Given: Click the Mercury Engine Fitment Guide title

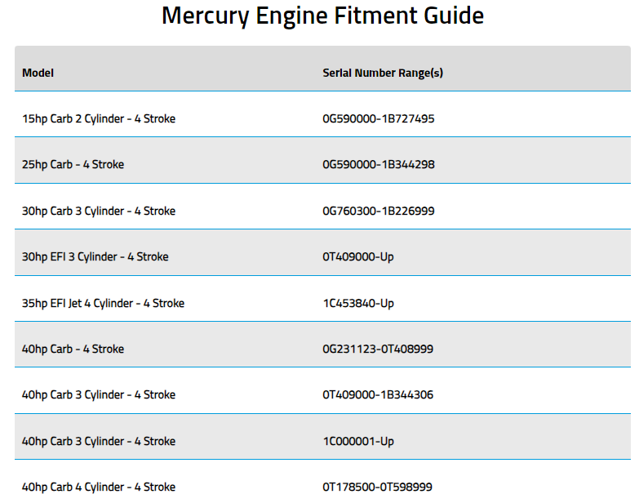Looking at the screenshot, I should pyautogui.click(x=322, y=16).
